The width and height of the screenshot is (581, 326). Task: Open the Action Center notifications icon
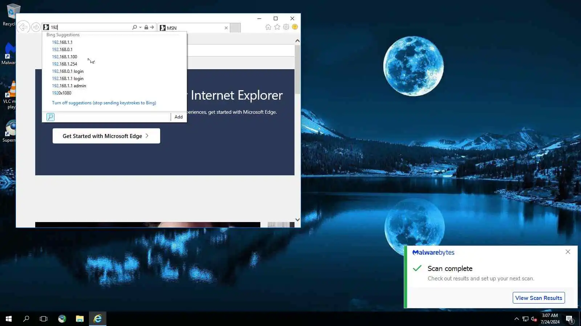tap(569, 319)
